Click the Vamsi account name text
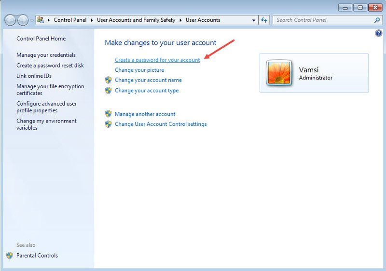 tap(309, 69)
